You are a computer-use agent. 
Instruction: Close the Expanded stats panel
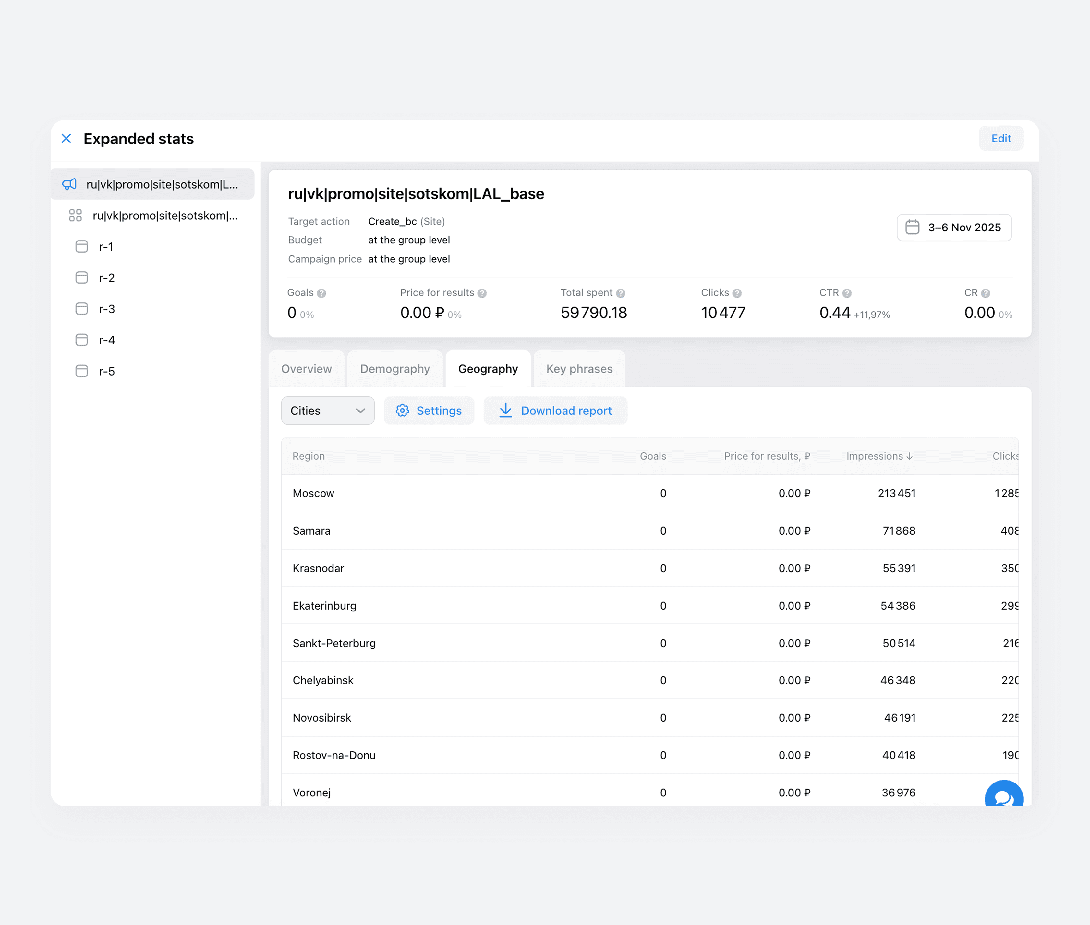click(x=66, y=139)
